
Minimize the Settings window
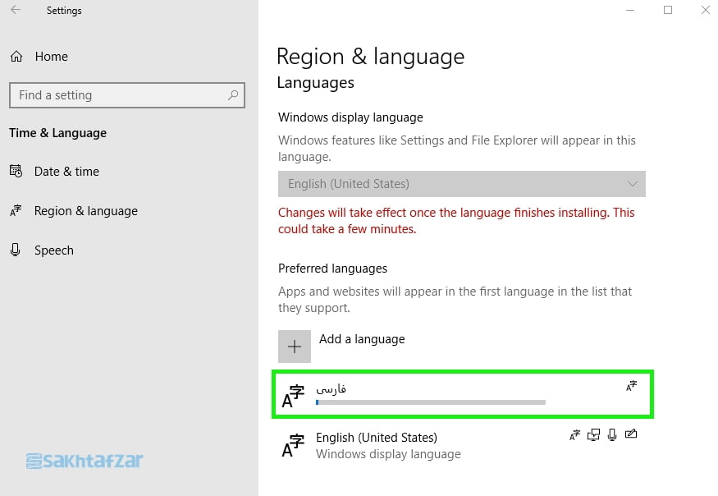(629, 11)
